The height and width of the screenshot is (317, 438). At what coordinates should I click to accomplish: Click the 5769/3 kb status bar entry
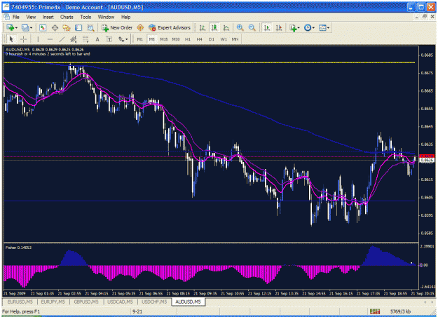(x=400, y=311)
